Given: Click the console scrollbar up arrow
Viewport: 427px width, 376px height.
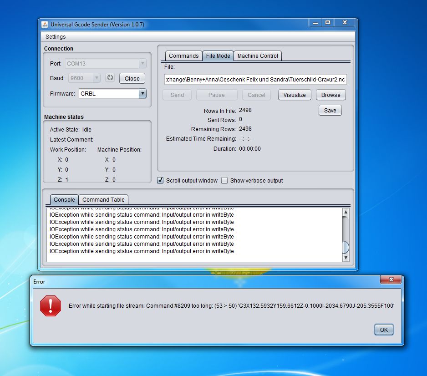Looking at the screenshot, I should pyautogui.click(x=346, y=212).
